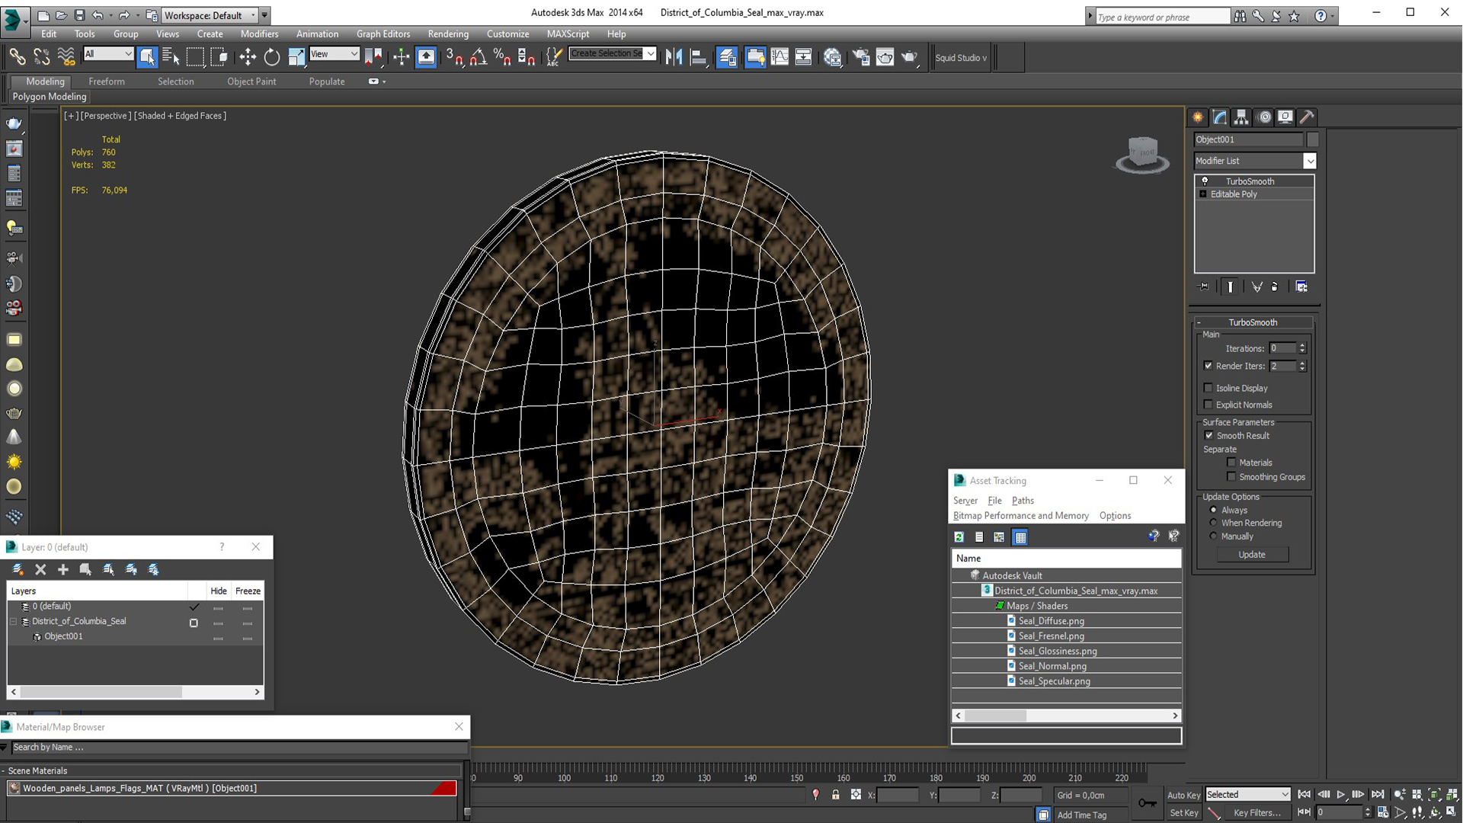
Task: Toggle the Angle Snap button
Action: pos(479,56)
